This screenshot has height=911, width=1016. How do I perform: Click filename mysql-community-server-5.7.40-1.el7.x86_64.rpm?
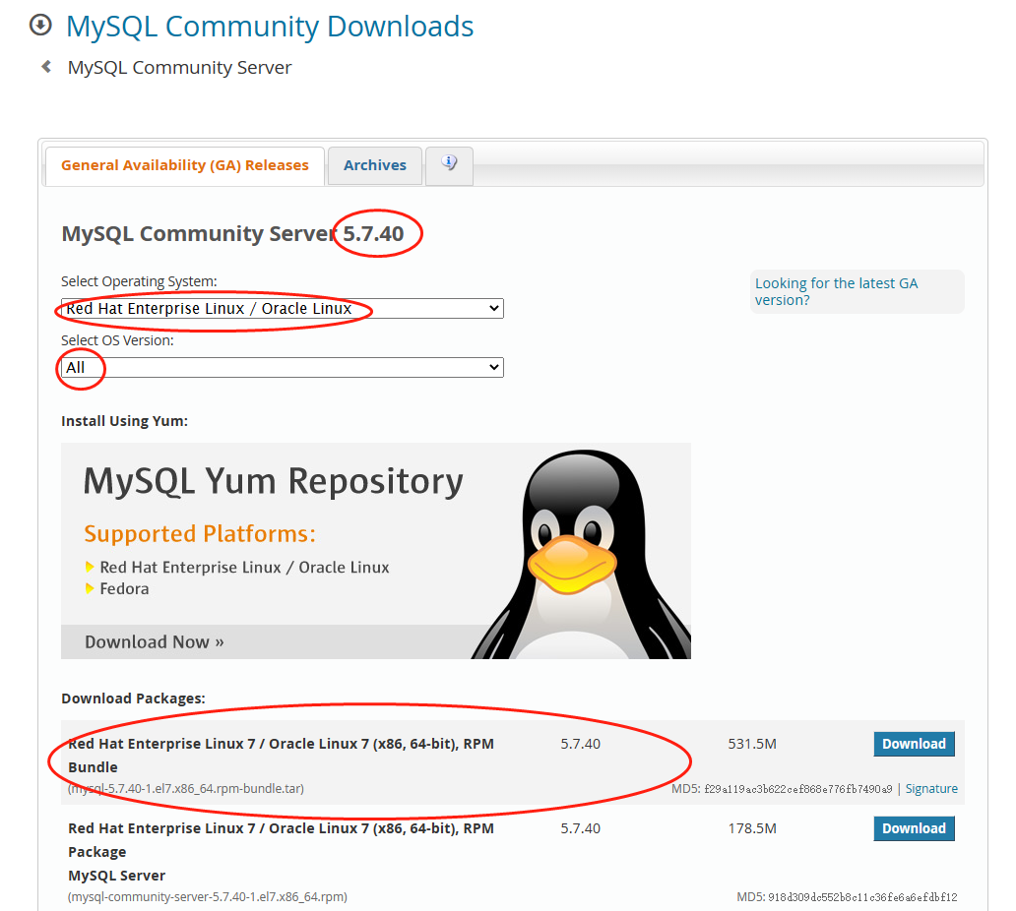coord(208,897)
